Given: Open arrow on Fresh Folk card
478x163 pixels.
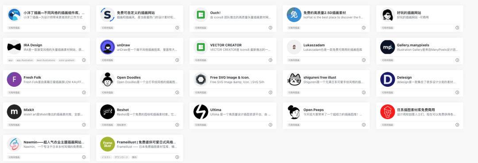Looking at the screenshot, I should point(84,92).
